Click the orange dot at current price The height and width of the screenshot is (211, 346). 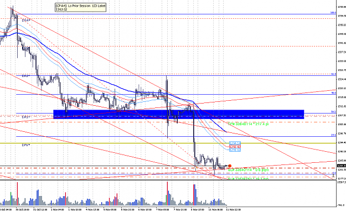pos(230,166)
